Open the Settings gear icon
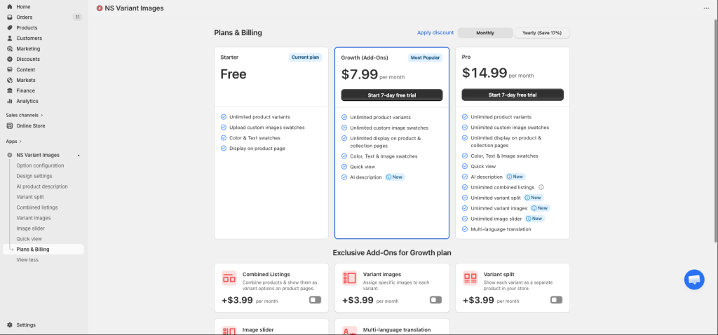This screenshot has width=718, height=335. click(10, 325)
